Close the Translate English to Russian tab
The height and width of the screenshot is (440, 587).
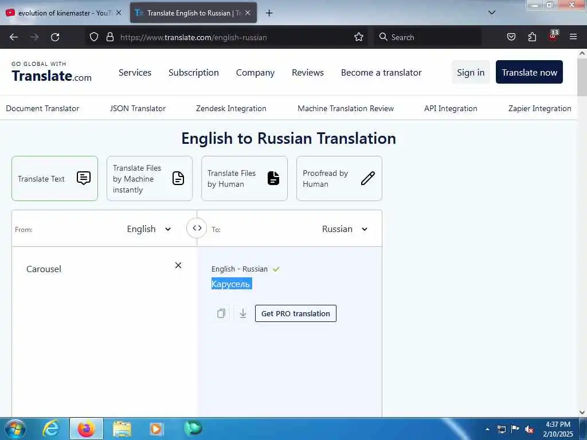(248, 13)
